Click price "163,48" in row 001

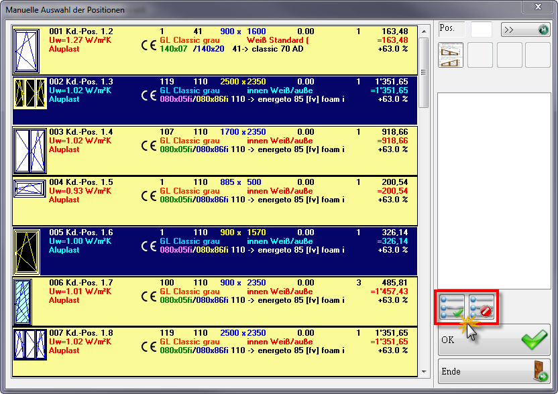[x=394, y=31]
